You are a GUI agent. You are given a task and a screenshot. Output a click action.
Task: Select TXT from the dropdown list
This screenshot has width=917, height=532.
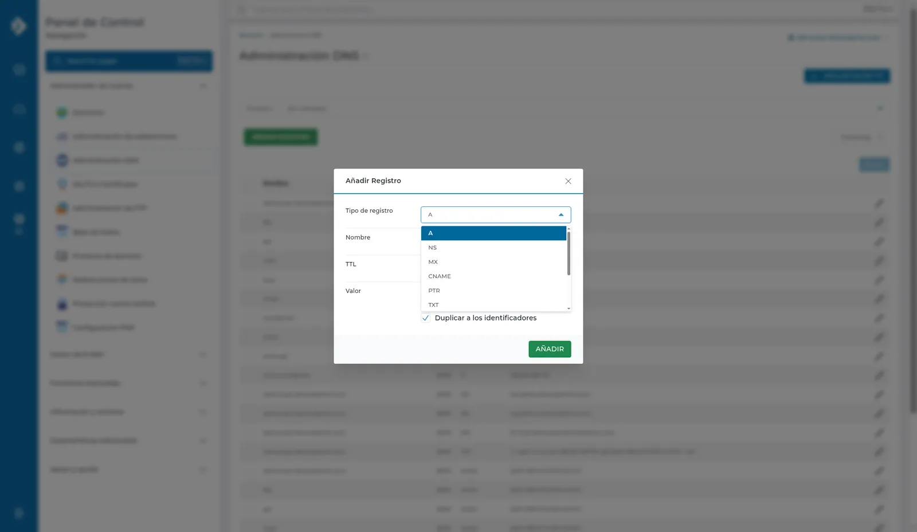(493, 305)
